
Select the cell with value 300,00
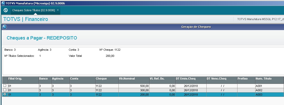click(134, 90)
